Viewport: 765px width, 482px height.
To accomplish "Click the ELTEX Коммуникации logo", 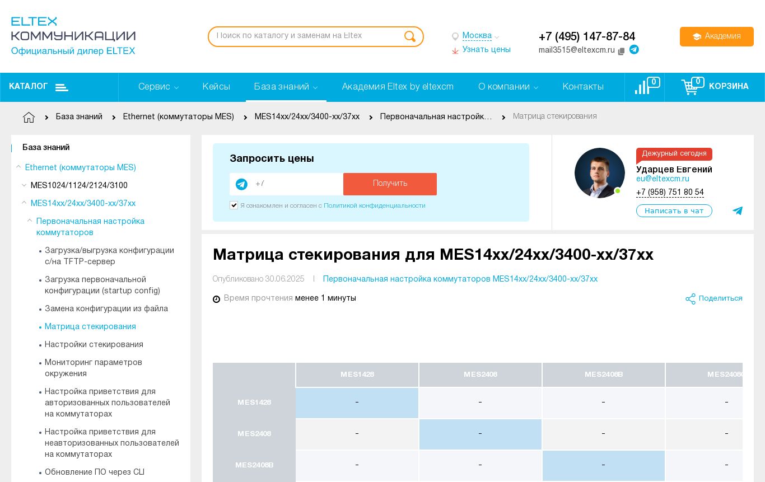I will [x=73, y=36].
